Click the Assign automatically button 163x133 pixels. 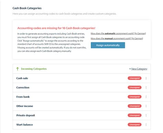click(x=108, y=45)
